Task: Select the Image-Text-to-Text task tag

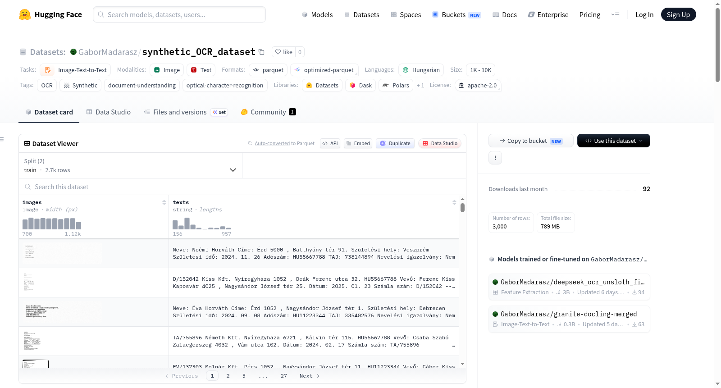Action: coord(75,70)
